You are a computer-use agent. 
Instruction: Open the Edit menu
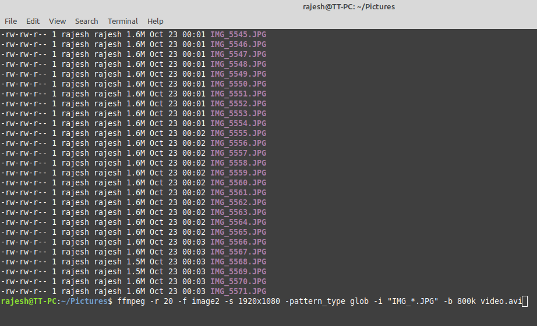tap(33, 21)
